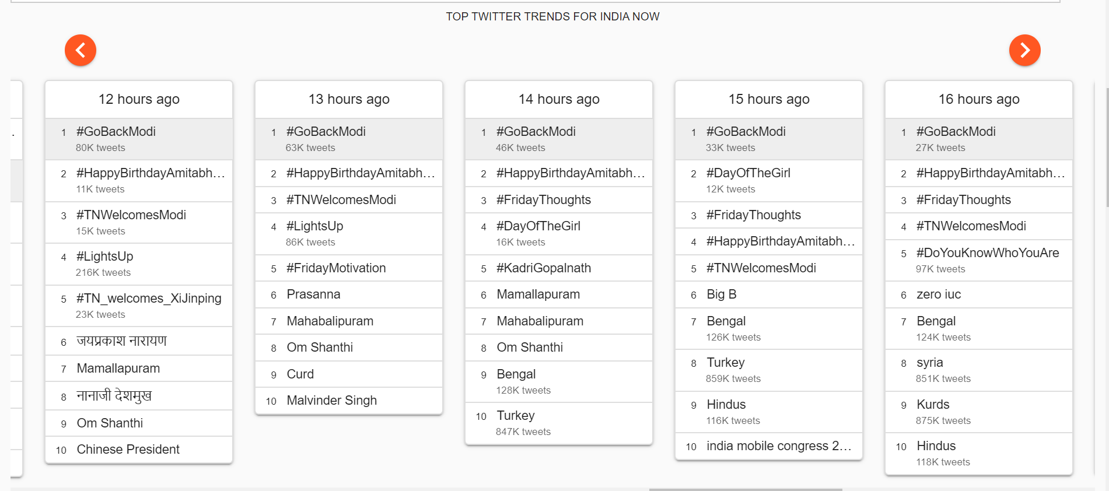Screen dimensions: 1109x491
Task: Click the 14 hours ago column header
Action: pyautogui.click(x=559, y=99)
